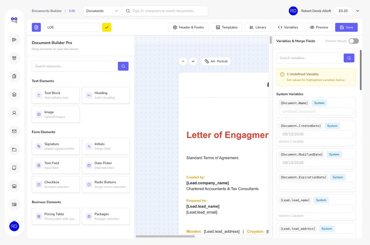
Task: Open the magnet leads icon in sidebar
Action: click(x=14, y=58)
